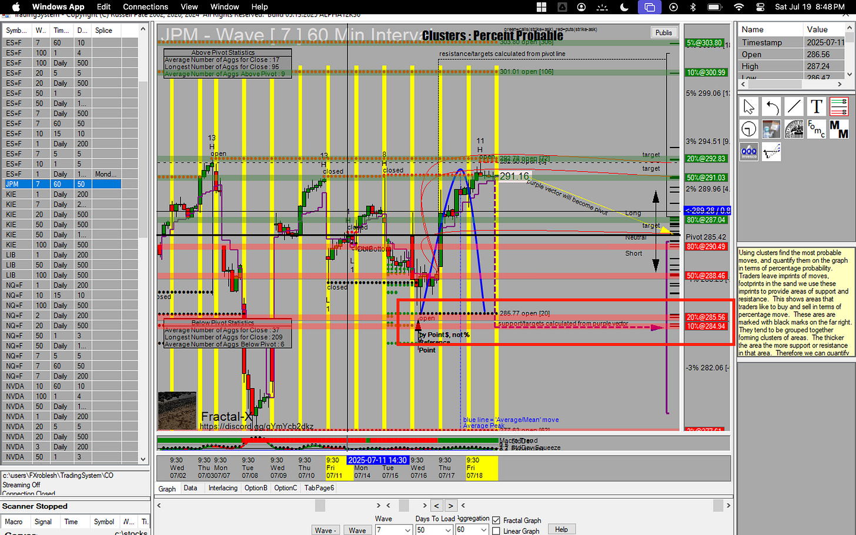
Task: Click the MM tool icon
Action: [839, 129]
